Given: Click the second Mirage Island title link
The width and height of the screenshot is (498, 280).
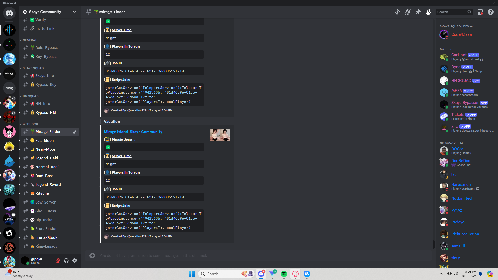Looking at the screenshot, I should [116, 132].
